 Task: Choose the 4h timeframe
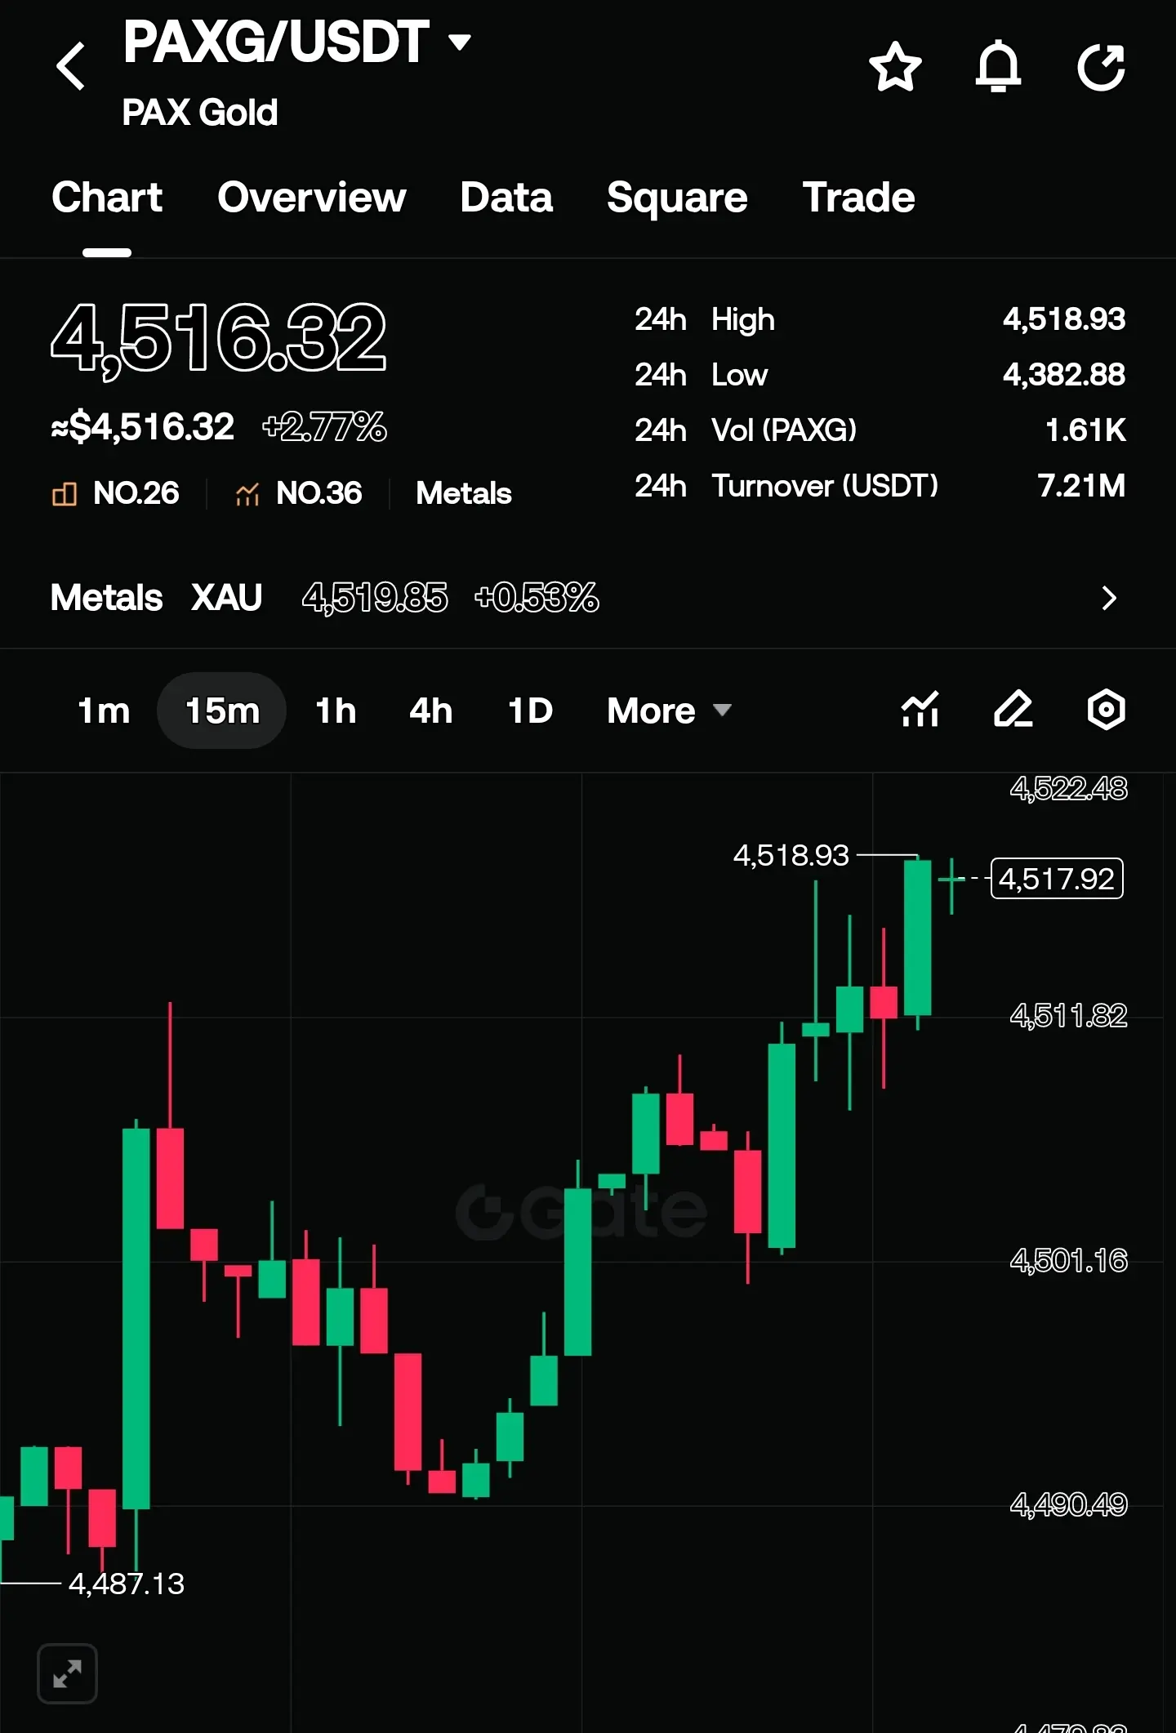tap(430, 711)
